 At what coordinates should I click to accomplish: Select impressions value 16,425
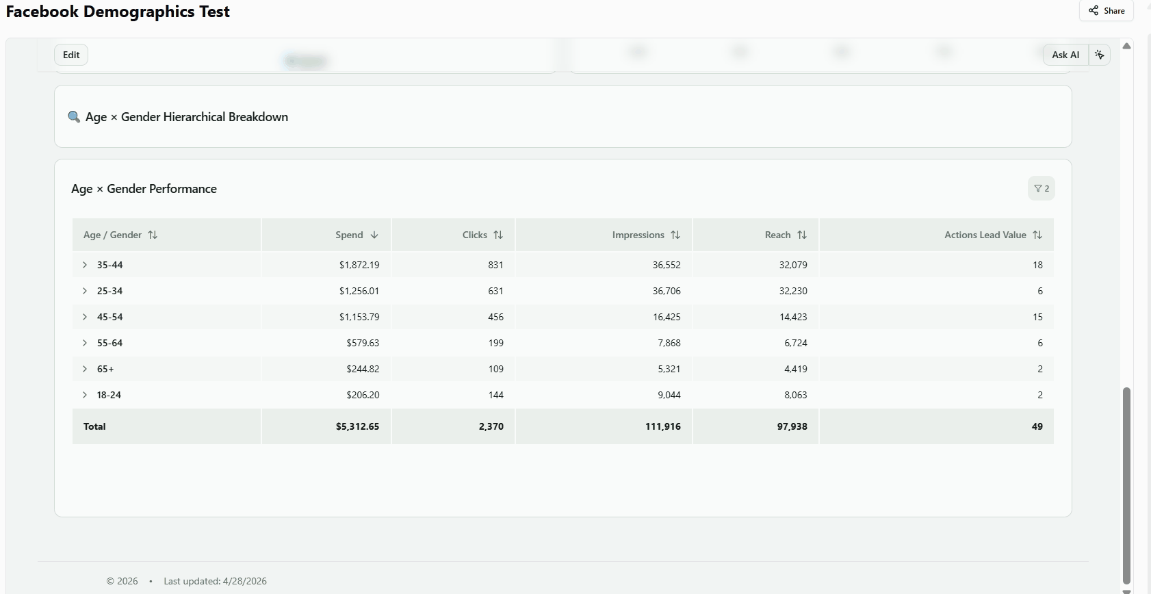[667, 317]
